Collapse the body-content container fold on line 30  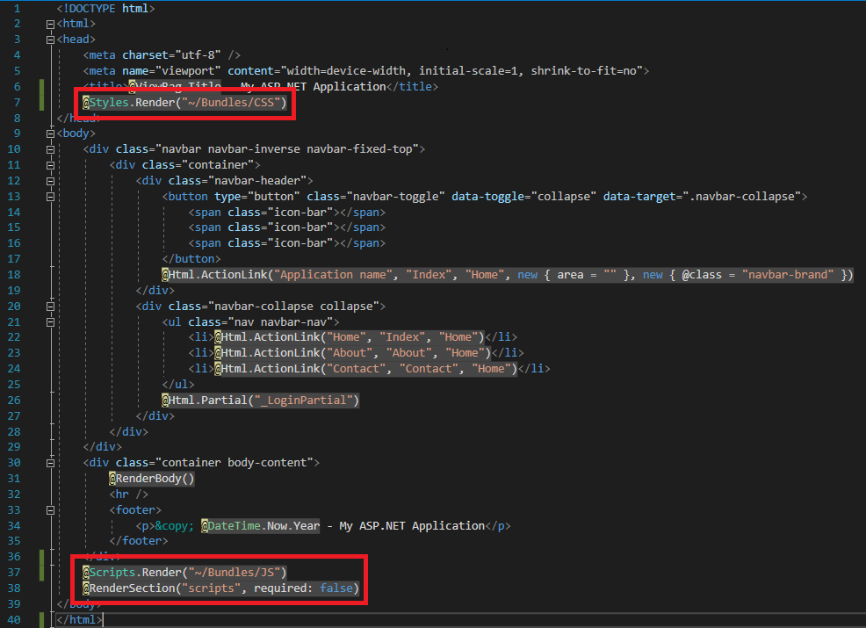pos(50,462)
